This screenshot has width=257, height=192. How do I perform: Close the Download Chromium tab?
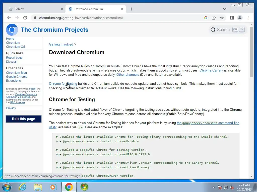click(122, 9)
